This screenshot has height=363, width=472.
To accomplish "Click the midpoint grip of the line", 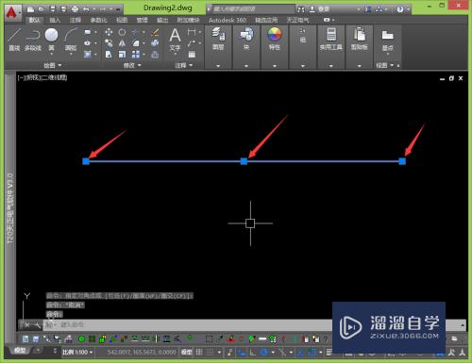I will (x=244, y=161).
